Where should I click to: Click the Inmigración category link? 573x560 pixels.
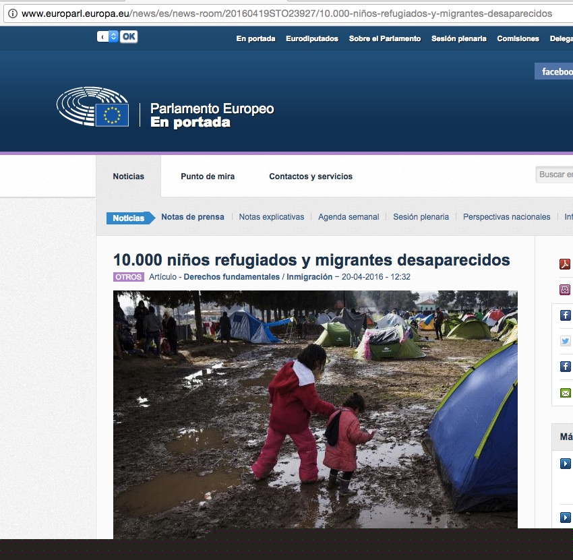pyautogui.click(x=309, y=277)
